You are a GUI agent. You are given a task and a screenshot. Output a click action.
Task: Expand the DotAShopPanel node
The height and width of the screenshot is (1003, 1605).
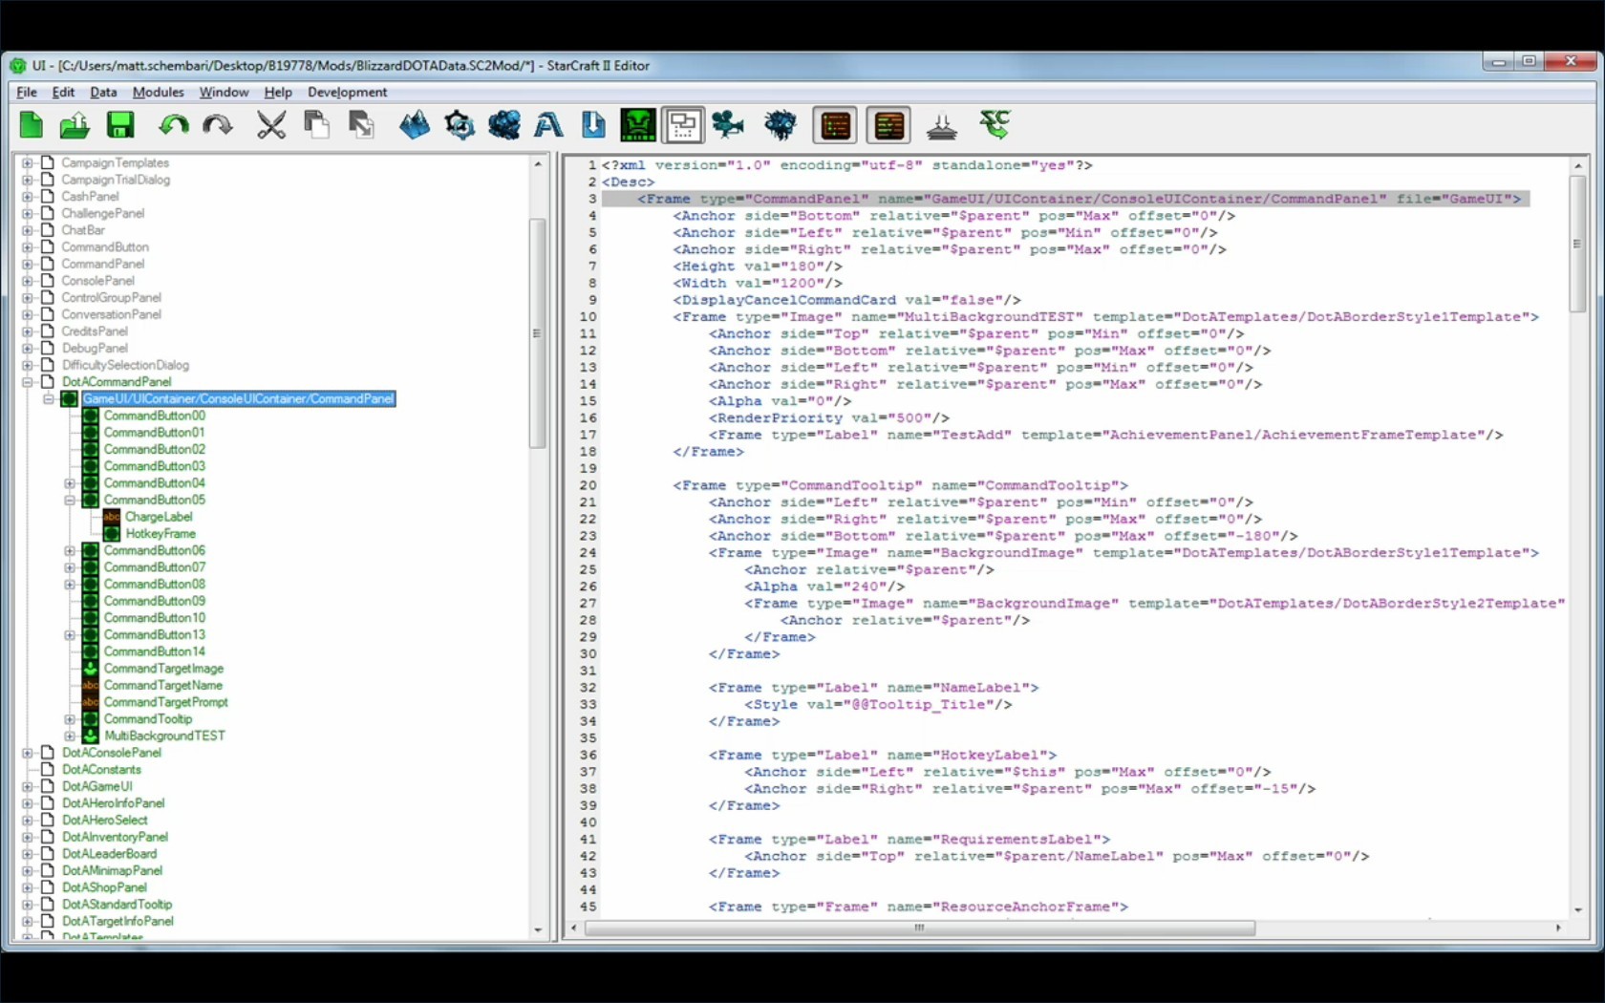(27, 887)
